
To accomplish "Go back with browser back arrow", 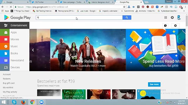I will pyautogui.click(x=3, y=7).
